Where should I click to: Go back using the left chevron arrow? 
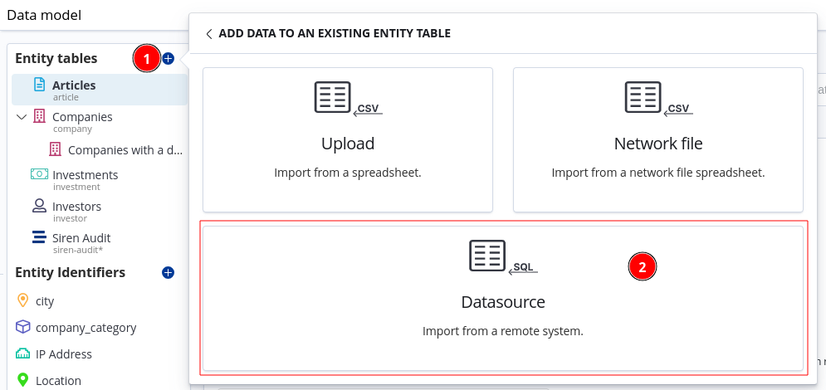click(209, 34)
